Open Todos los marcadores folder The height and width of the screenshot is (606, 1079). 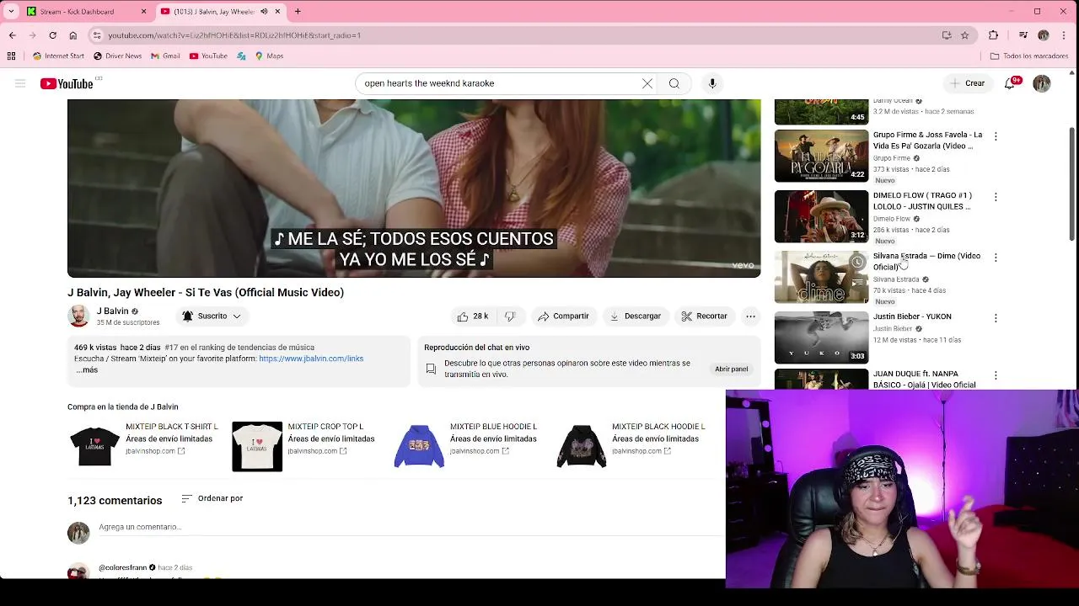[x=1029, y=56]
